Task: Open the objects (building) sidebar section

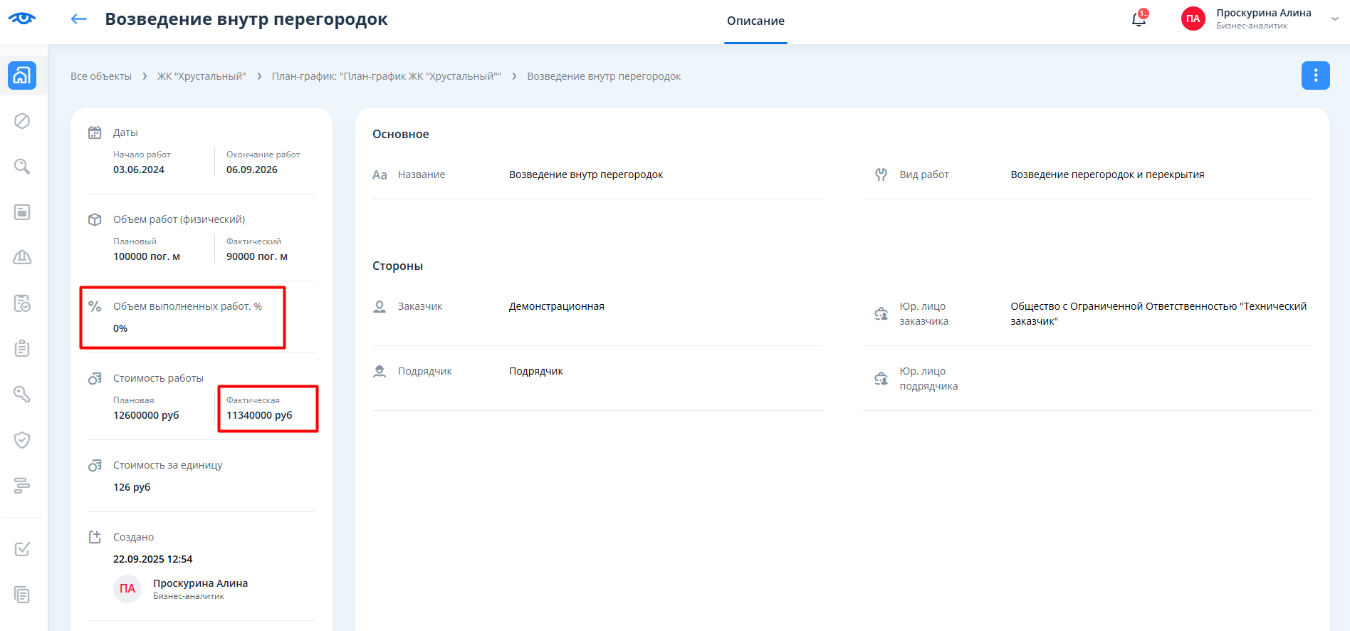Action: (x=22, y=75)
